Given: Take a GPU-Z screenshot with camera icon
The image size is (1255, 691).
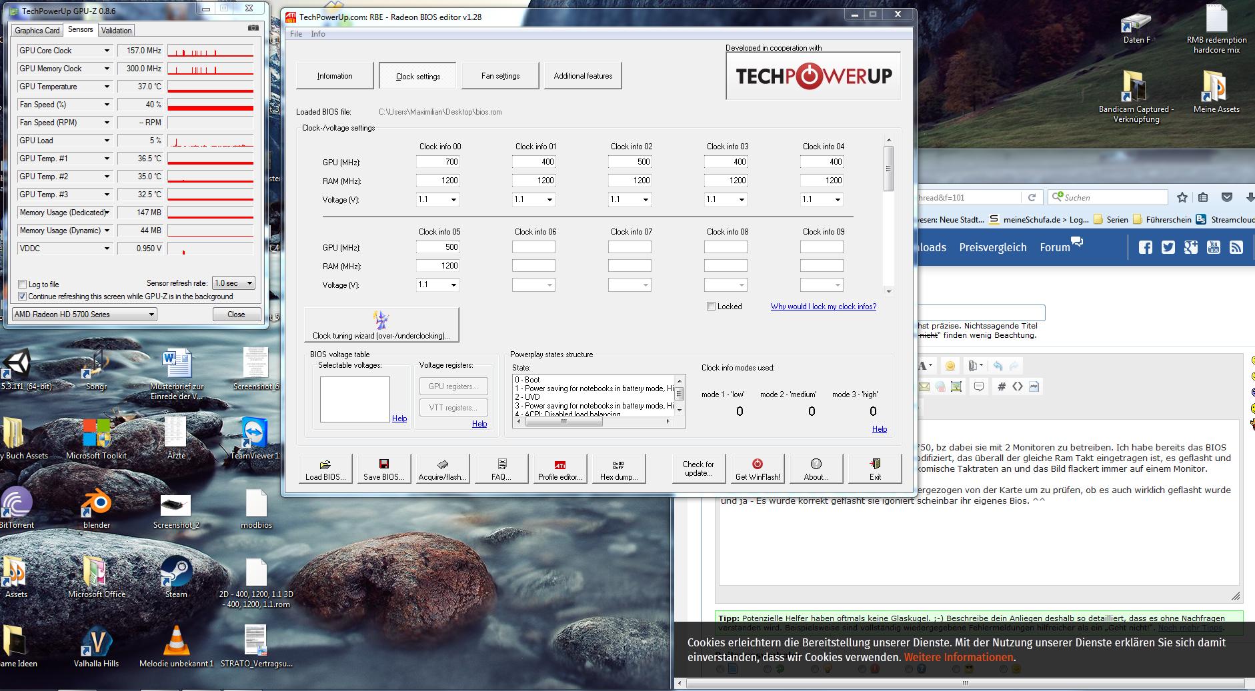Looking at the screenshot, I should pyautogui.click(x=253, y=28).
